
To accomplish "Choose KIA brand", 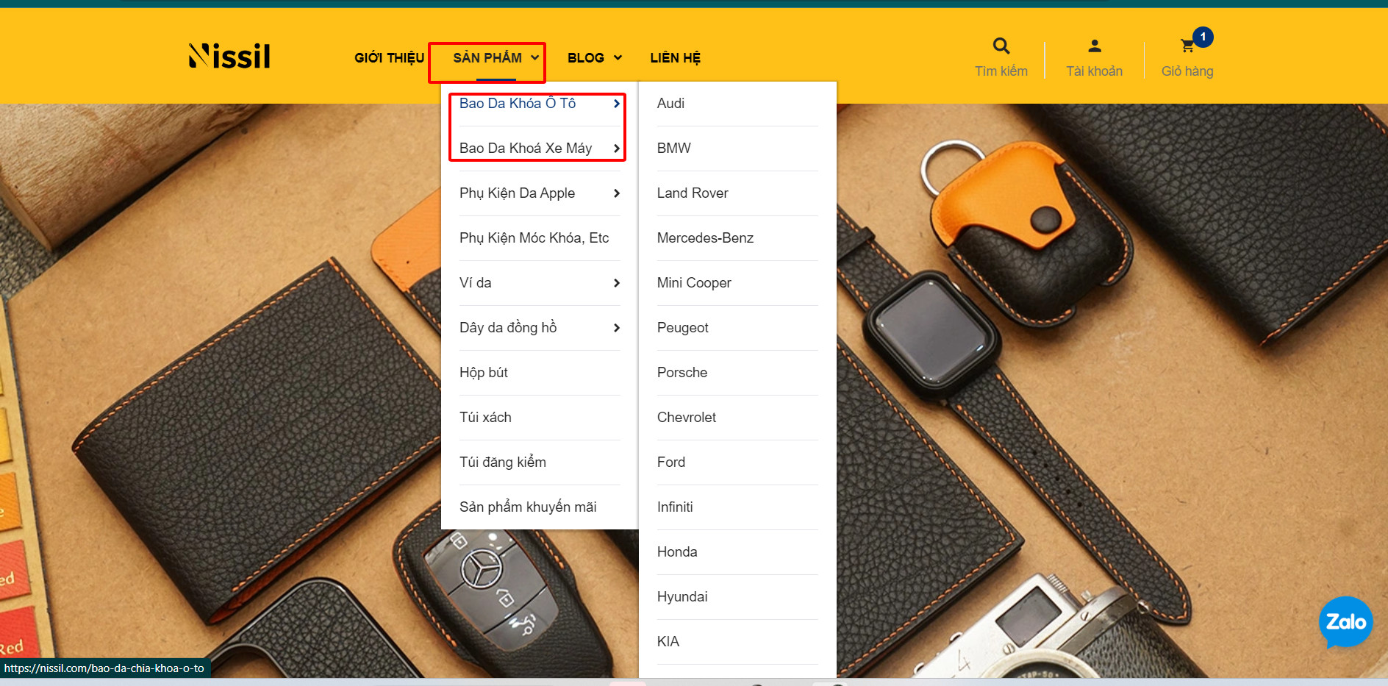I will pyautogui.click(x=668, y=642).
